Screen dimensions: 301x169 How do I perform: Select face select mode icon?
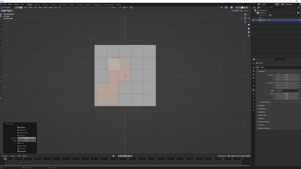pyautogui.click(x=21, y=8)
